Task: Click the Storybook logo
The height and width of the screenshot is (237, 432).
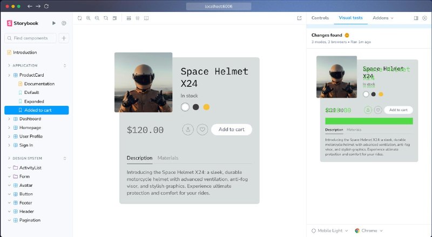Action: tap(22, 23)
